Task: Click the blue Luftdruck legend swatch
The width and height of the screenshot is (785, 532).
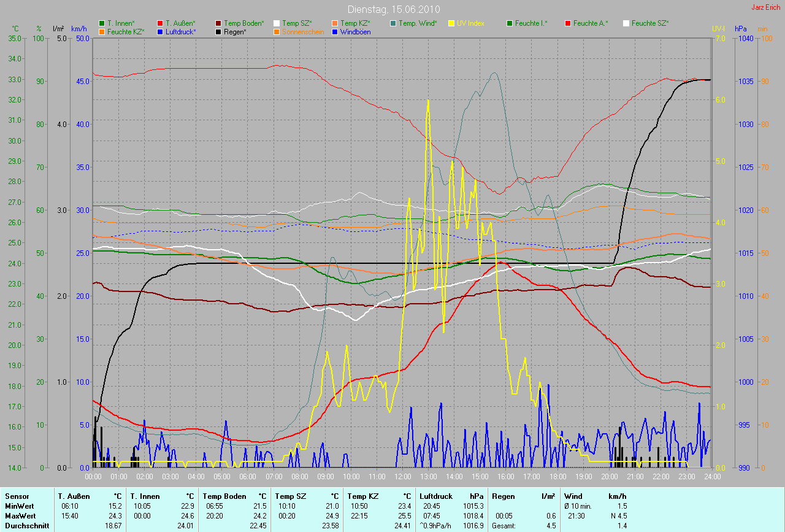Action: [x=160, y=31]
